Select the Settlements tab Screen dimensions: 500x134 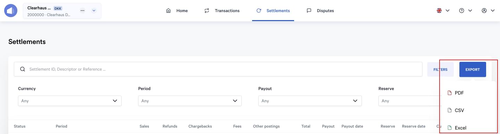point(273,11)
